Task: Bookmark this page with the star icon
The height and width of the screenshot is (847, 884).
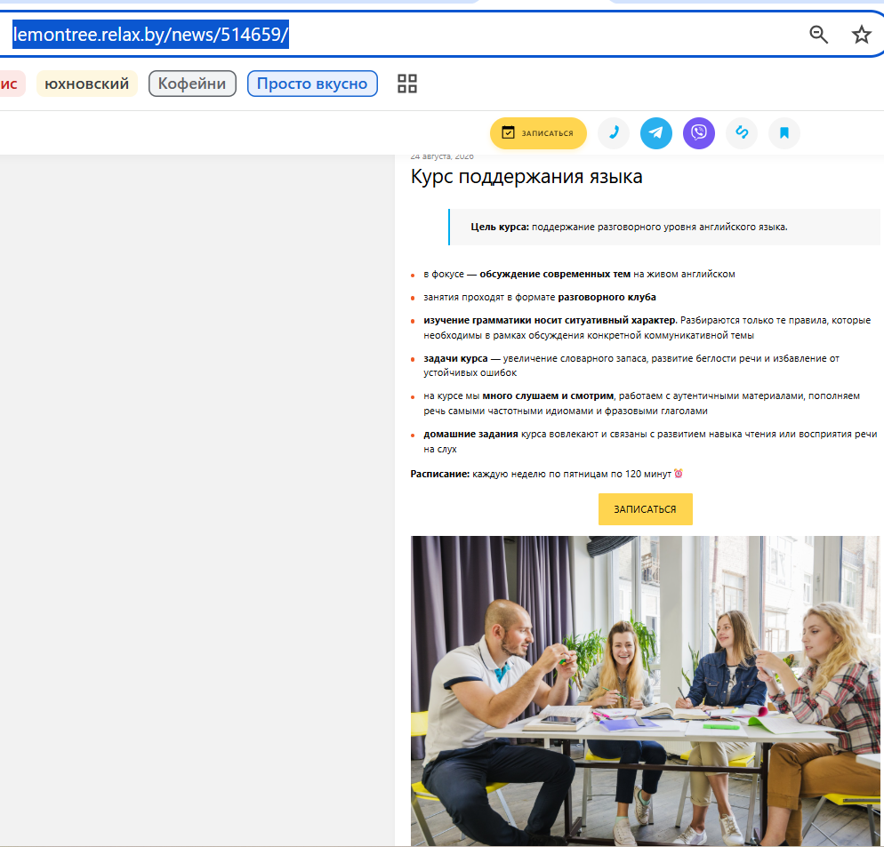Action: pyautogui.click(x=861, y=35)
